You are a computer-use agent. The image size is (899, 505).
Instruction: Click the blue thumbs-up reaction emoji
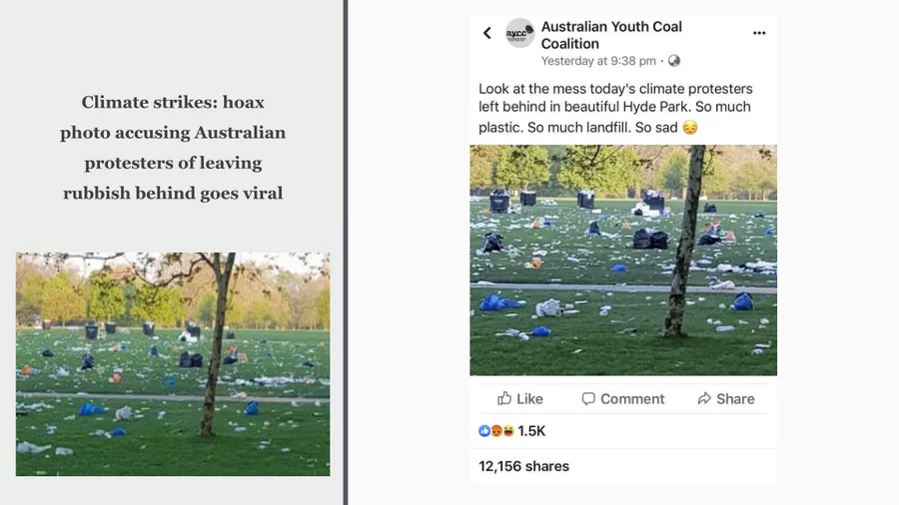484,431
